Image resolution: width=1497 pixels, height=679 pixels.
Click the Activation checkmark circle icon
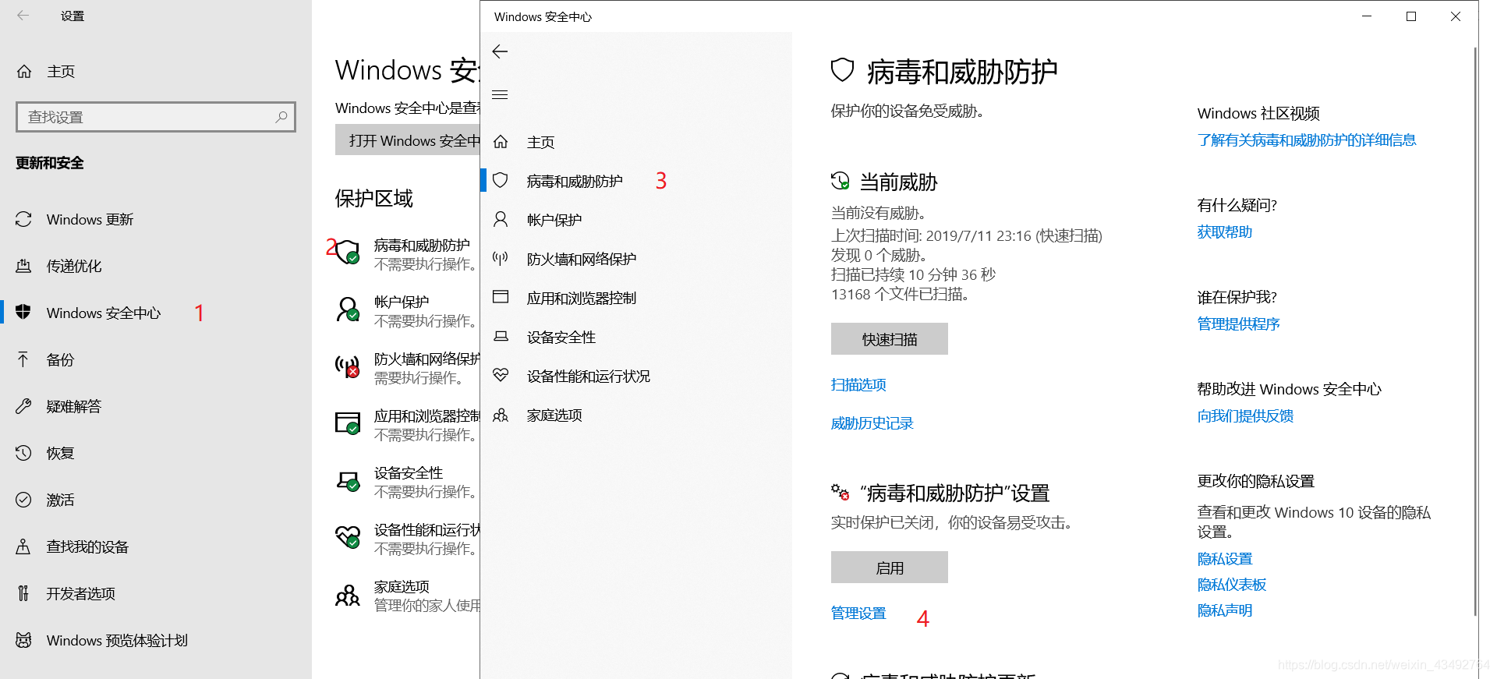click(x=23, y=500)
